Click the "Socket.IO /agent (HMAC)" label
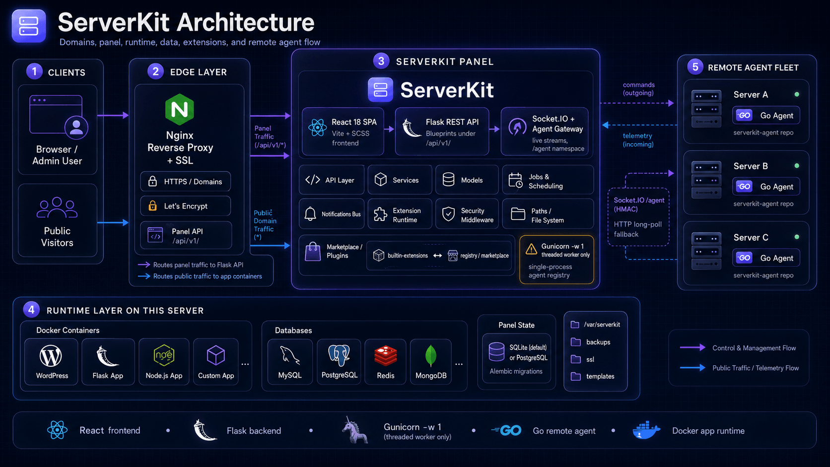This screenshot has height=467, width=830. point(639,204)
